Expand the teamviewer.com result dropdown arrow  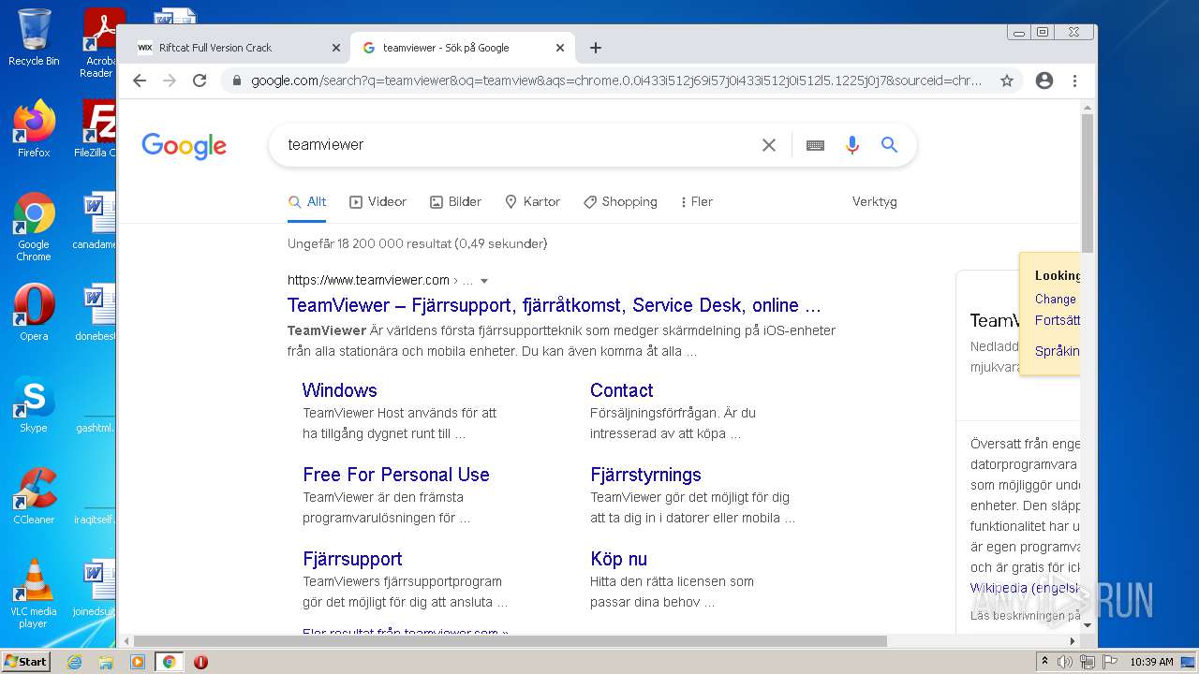click(x=484, y=281)
